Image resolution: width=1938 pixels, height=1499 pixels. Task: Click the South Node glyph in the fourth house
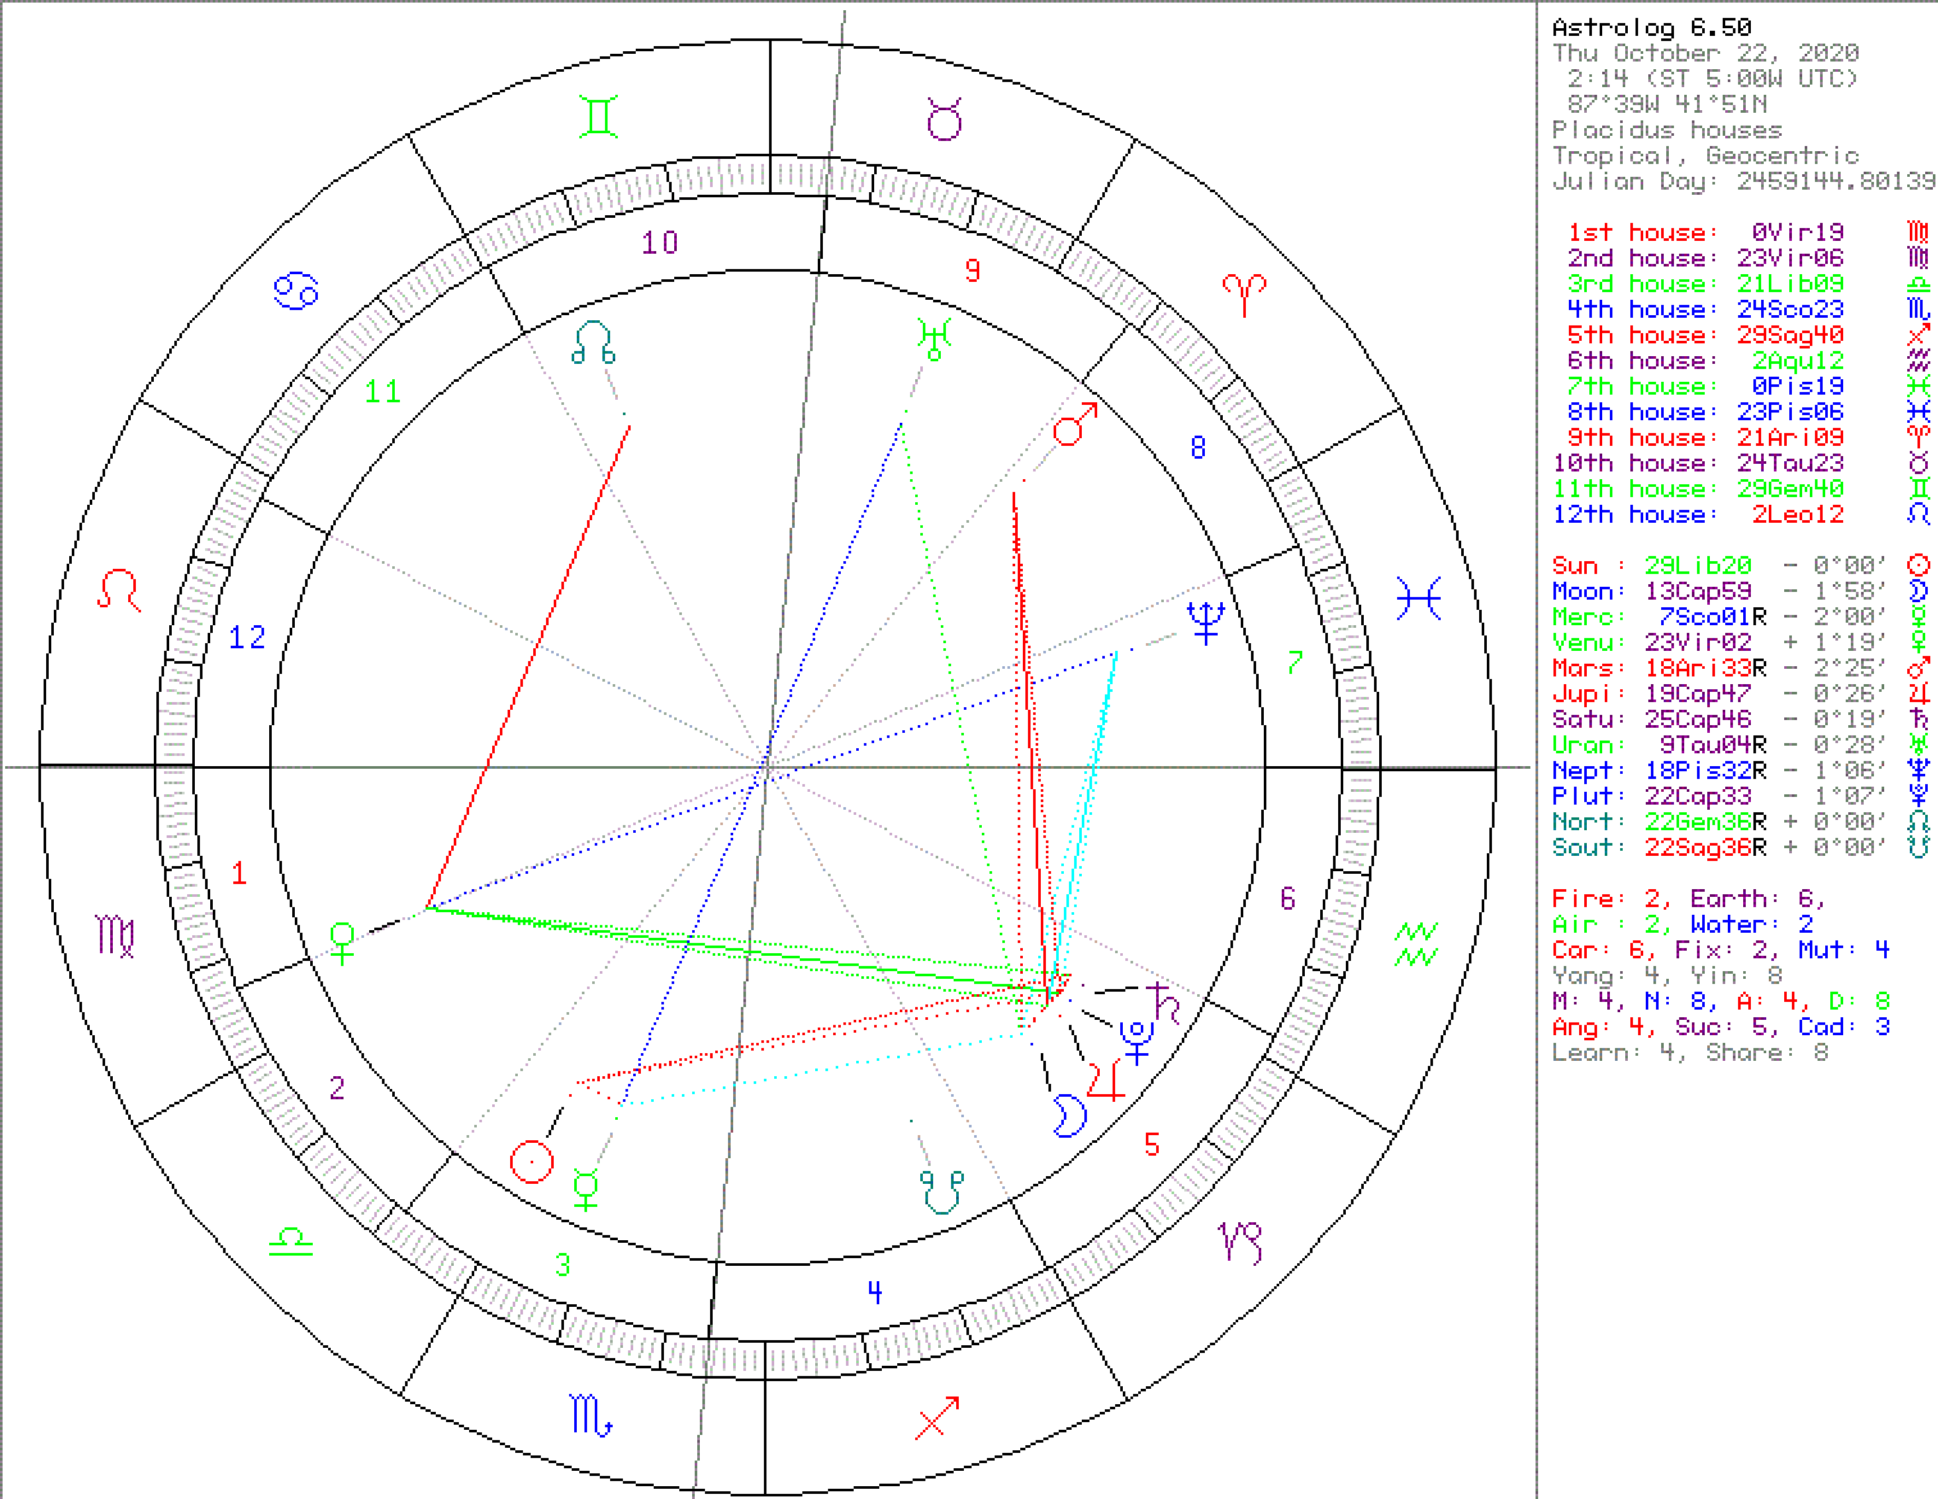(941, 1192)
